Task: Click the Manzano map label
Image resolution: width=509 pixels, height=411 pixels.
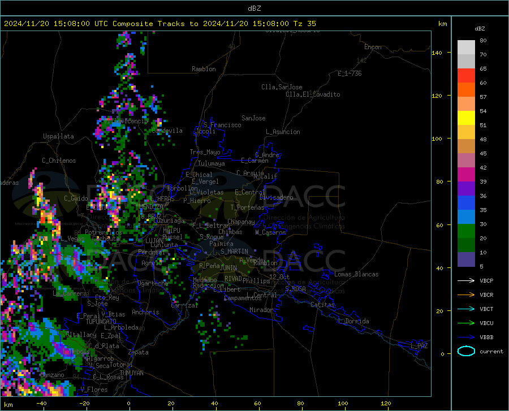Action: click(x=52, y=375)
